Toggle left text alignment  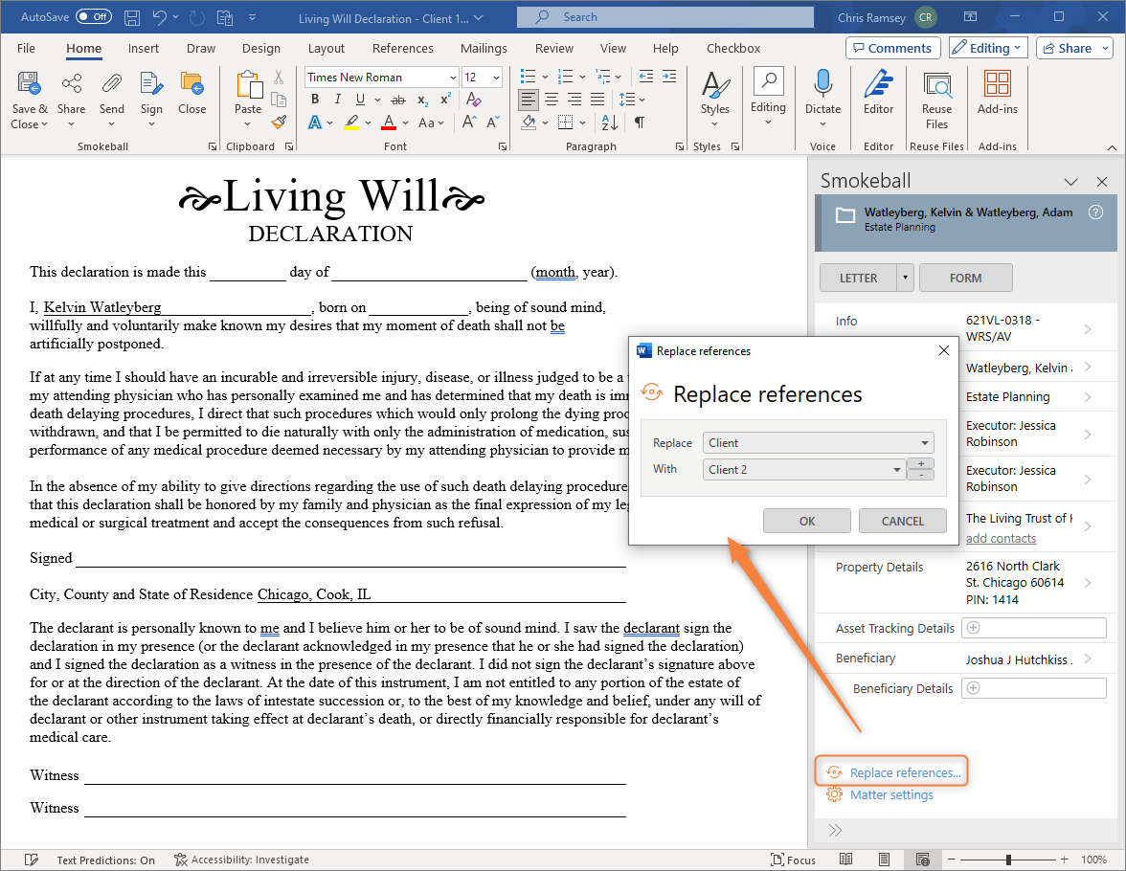click(529, 100)
